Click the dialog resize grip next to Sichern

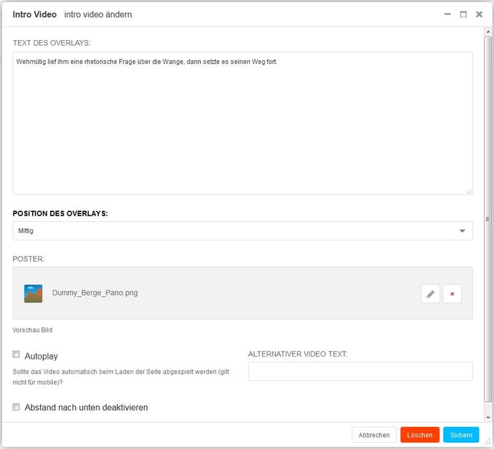click(488, 443)
